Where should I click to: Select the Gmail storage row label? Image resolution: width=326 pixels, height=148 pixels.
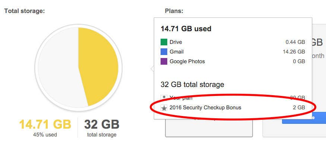tap(177, 52)
